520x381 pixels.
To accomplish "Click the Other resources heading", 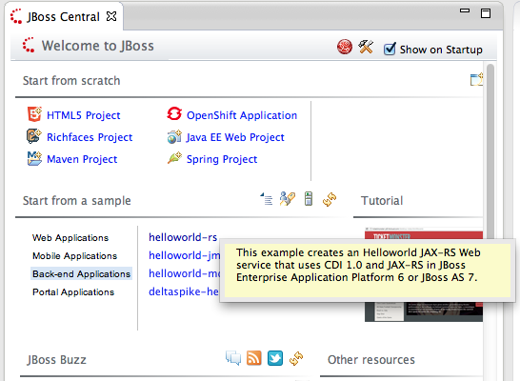I will [x=371, y=360].
